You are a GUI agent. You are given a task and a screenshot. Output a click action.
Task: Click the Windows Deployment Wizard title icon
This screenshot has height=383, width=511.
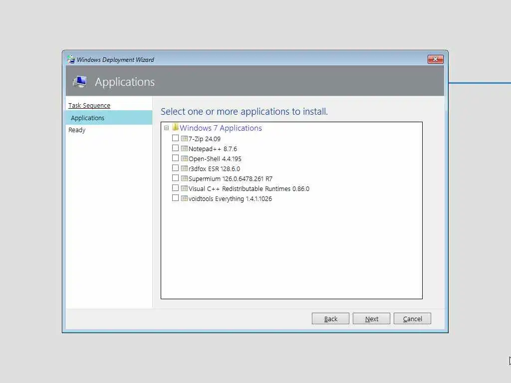tap(71, 59)
